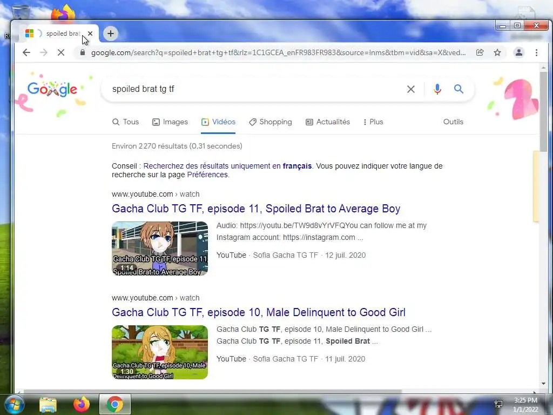This screenshot has height=415, width=553.
Task: Go back with the browser back arrow
Action: point(26,52)
